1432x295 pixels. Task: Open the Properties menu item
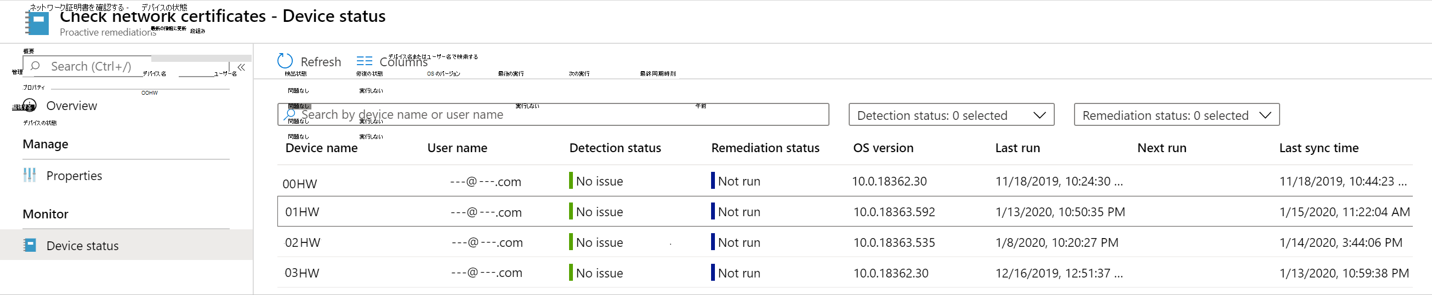[x=74, y=176]
